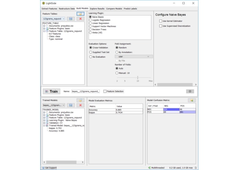
Task: Expand Documents node in trained model tree
Action: 44,112
